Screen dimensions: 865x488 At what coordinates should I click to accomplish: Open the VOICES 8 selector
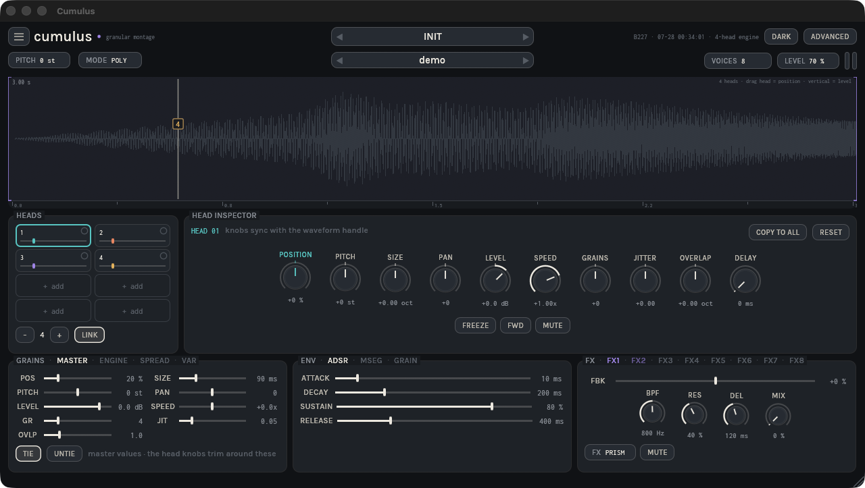(x=737, y=61)
